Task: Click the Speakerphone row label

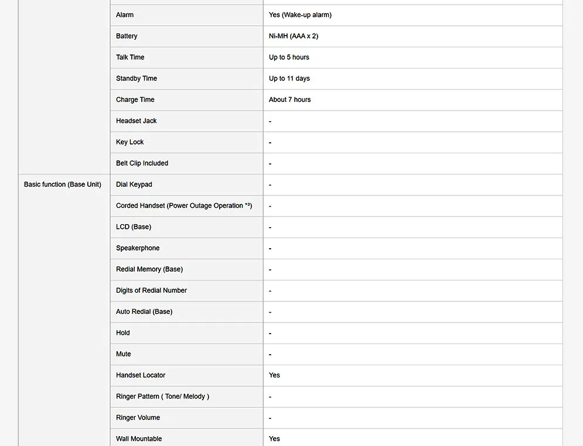Action: [138, 248]
